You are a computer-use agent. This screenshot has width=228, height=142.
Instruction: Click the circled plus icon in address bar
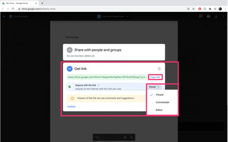tap(188, 9)
